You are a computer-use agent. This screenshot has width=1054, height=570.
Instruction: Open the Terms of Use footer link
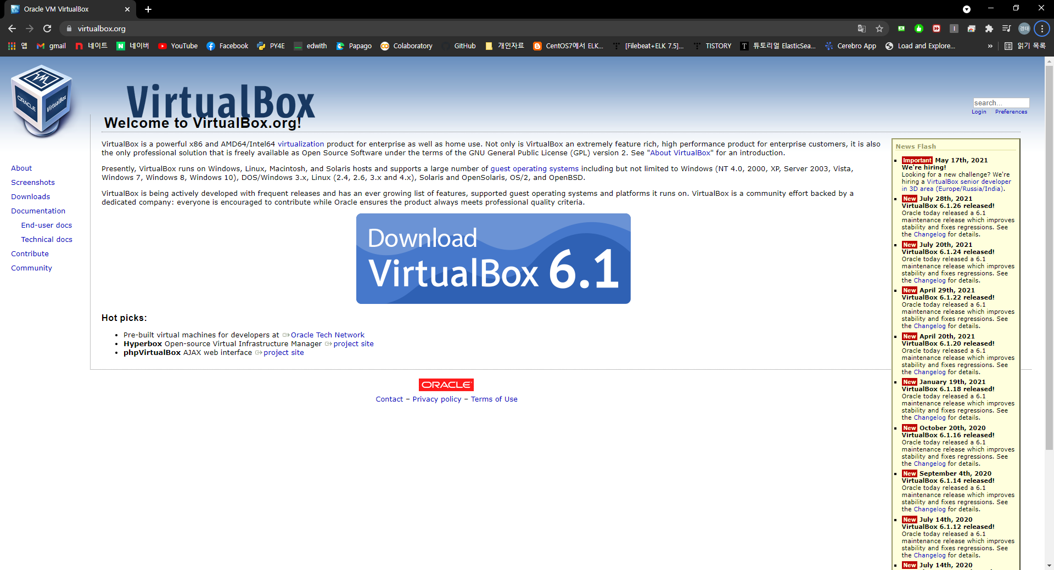[x=494, y=399]
